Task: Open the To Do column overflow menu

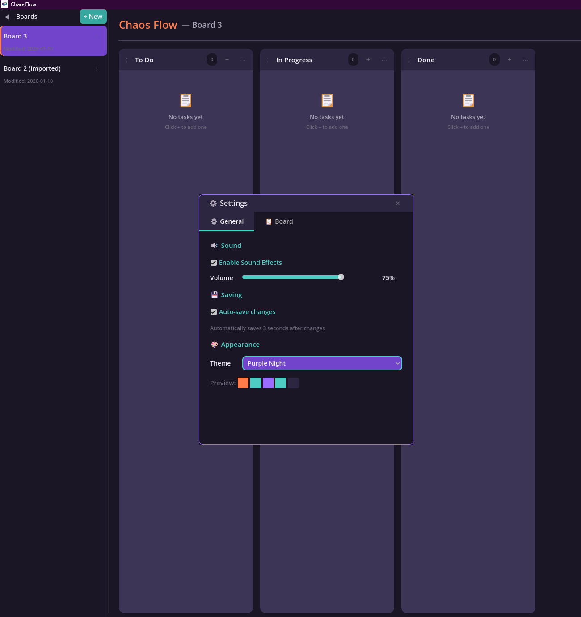Action: 243,60
